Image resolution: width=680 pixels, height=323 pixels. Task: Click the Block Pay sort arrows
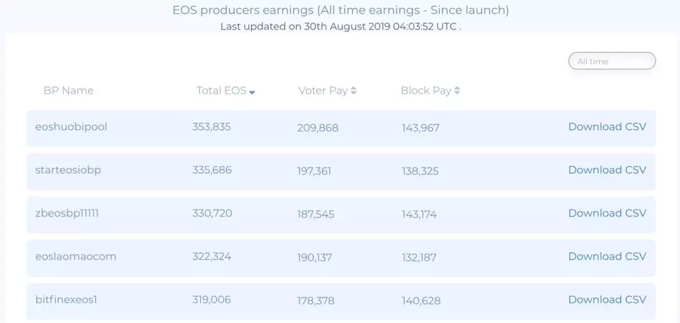click(x=457, y=90)
